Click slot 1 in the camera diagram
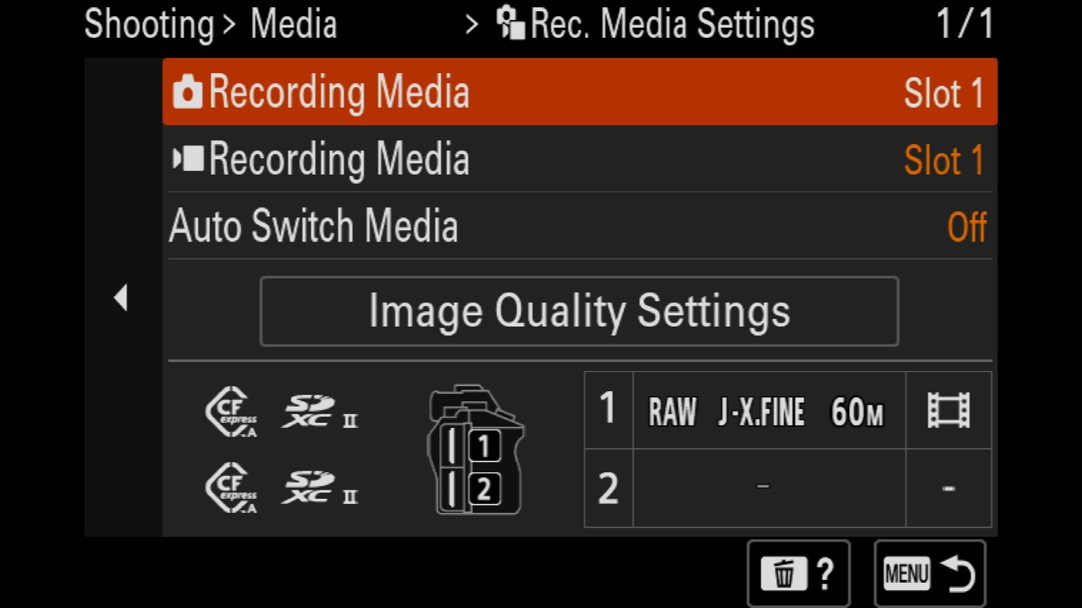The image size is (1082, 608). tap(484, 446)
